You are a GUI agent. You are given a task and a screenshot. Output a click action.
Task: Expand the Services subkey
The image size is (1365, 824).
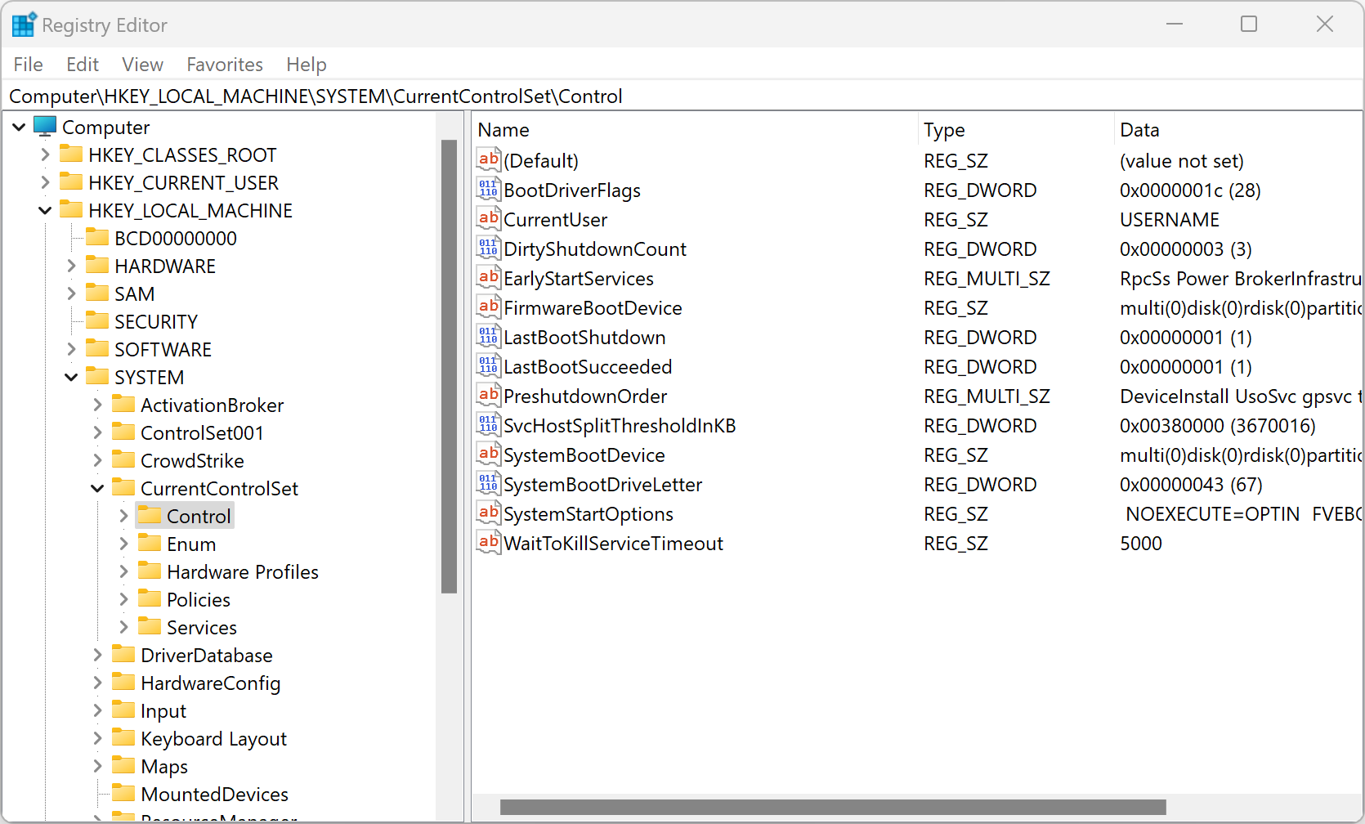[x=123, y=627]
